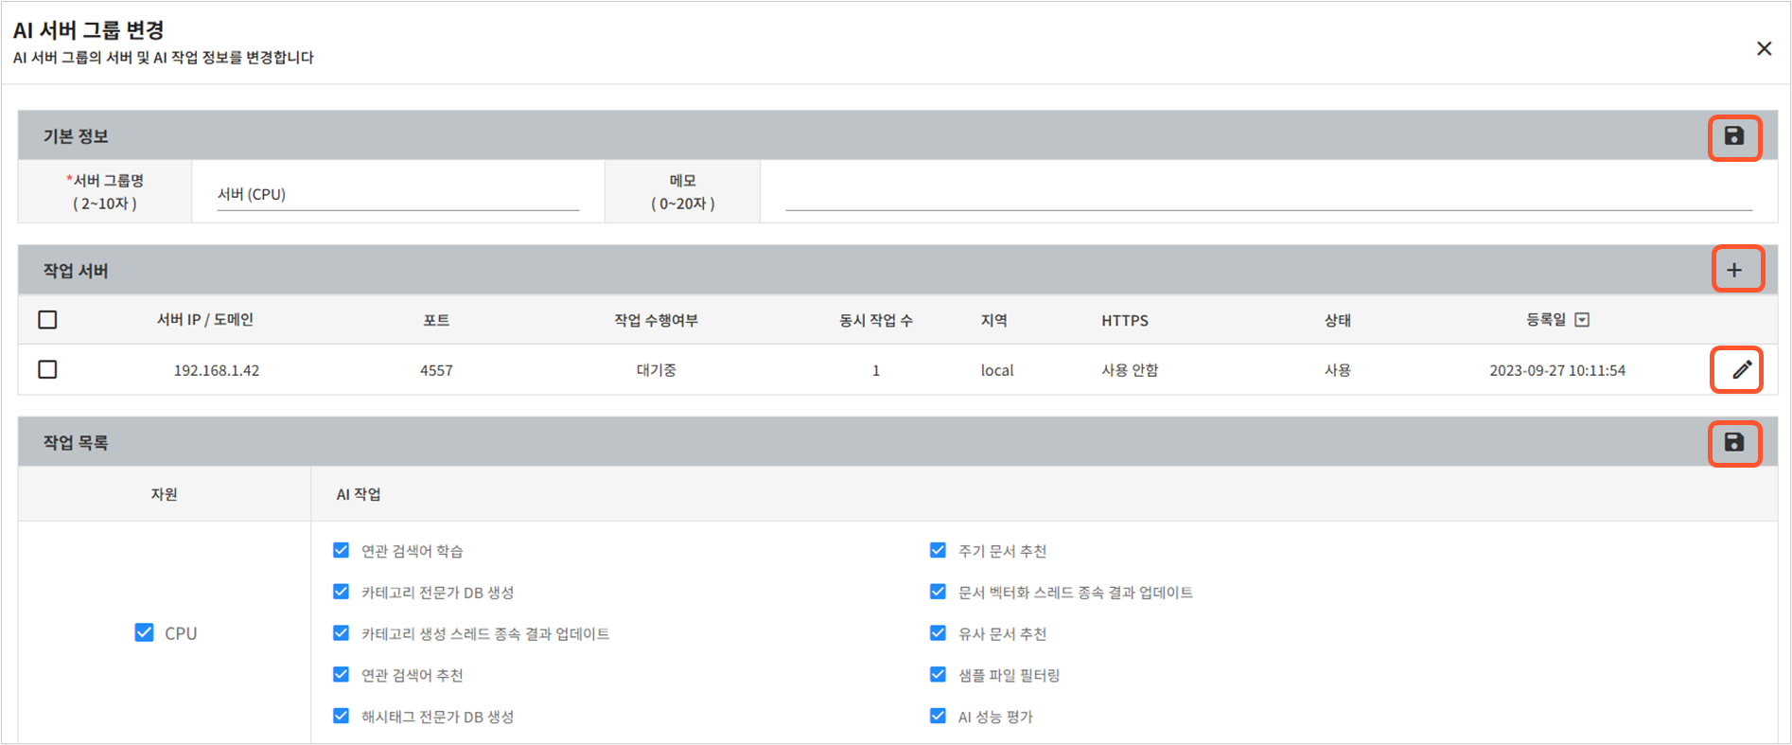1792x745 pixels.
Task: Toggle 주기 문서 추천 checkbox
Action: click(x=938, y=550)
